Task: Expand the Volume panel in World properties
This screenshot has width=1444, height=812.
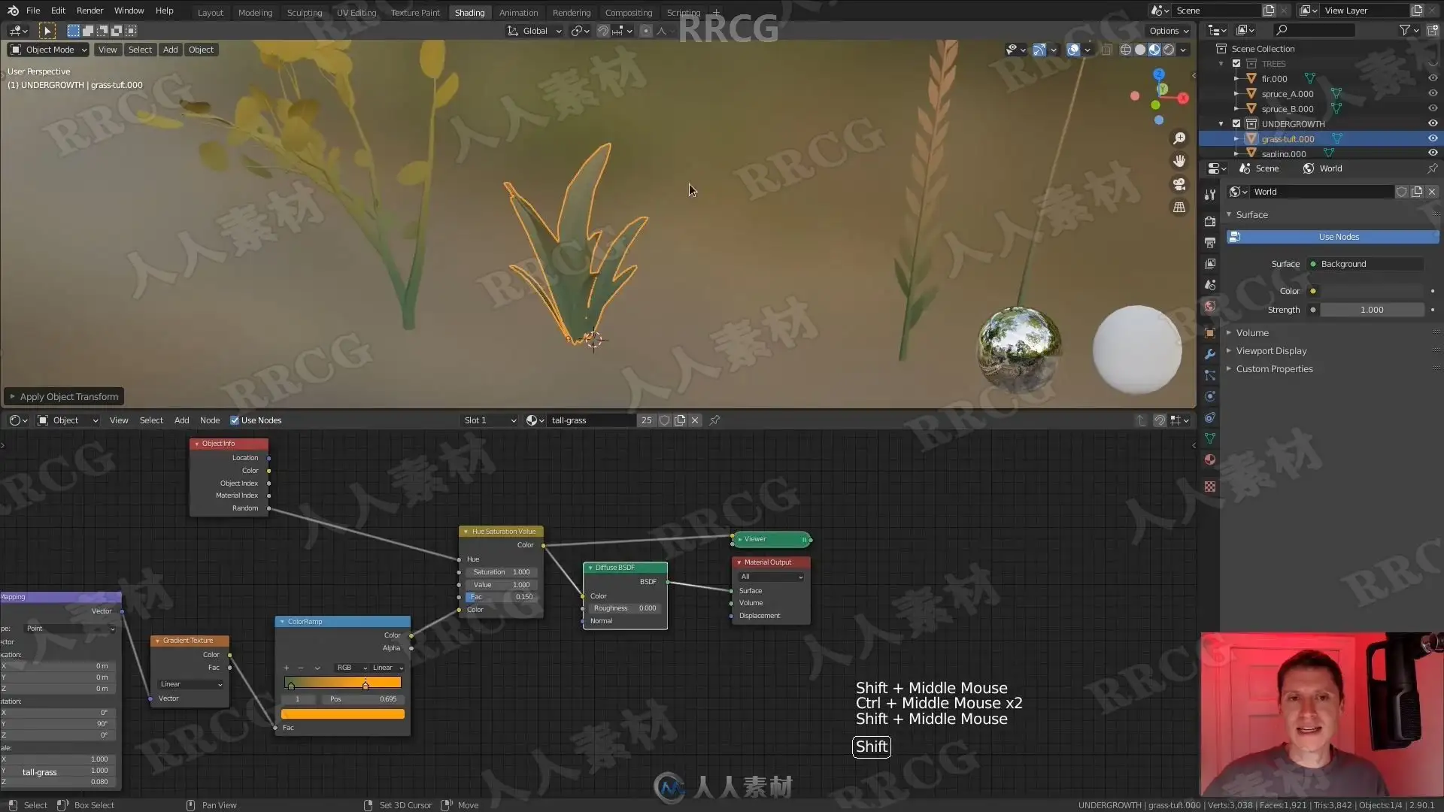Action: point(1252,332)
